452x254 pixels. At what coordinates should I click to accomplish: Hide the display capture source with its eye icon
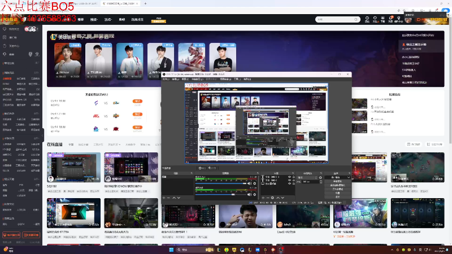289,183
